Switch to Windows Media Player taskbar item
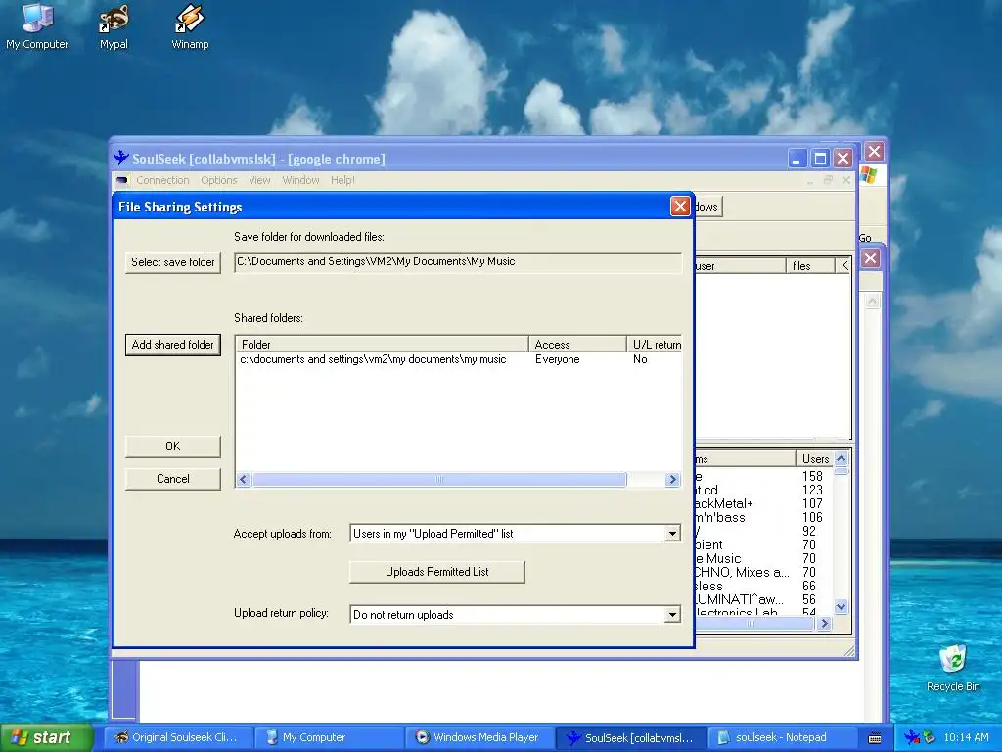Image resolution: width=1002 pixels, height=752 pixels. point(478,738)
